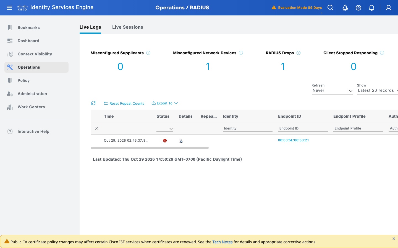The width and height of the screenshot is (398, 248).
Task: Click the Endpoint Profile filter field
Action: (358, 128)
